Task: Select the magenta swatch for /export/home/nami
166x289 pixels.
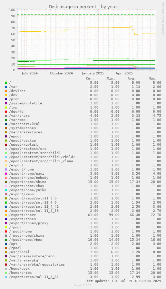Action: pyautogui.click(x=6, y=174)
